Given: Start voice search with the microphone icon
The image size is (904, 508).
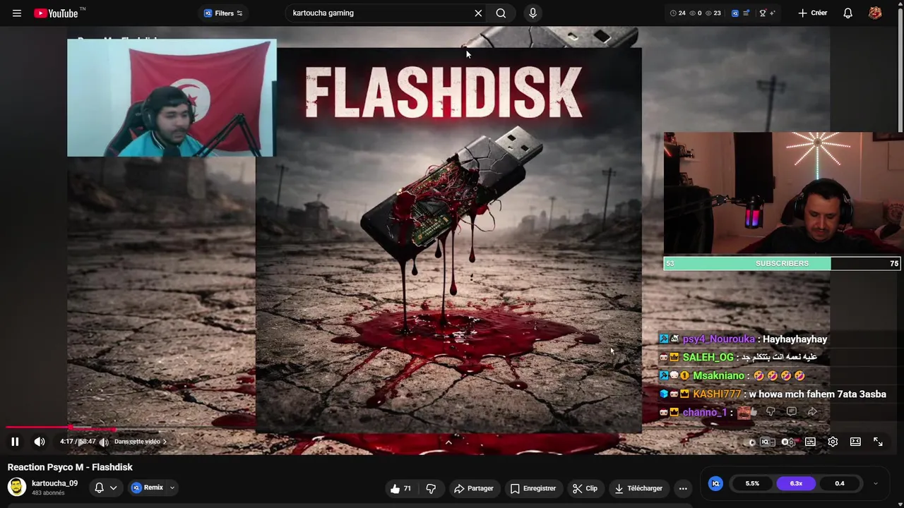Looking at the screenshot, I should click(x=533, y=13).
